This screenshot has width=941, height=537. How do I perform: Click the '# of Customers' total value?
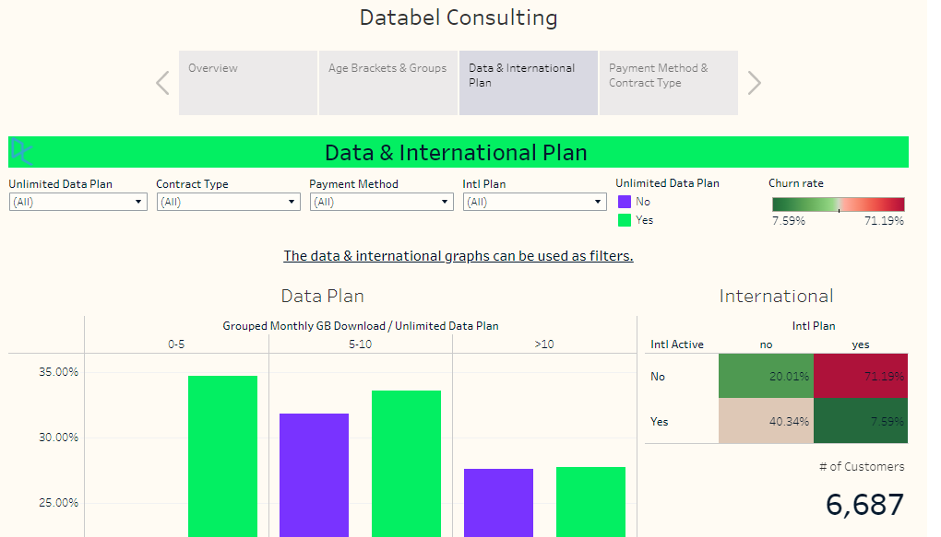pos(864,505)
